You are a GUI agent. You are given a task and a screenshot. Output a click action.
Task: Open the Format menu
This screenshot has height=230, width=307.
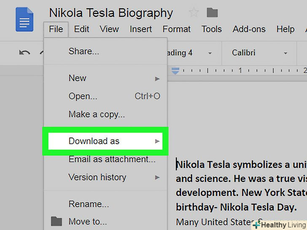point(177,29)
